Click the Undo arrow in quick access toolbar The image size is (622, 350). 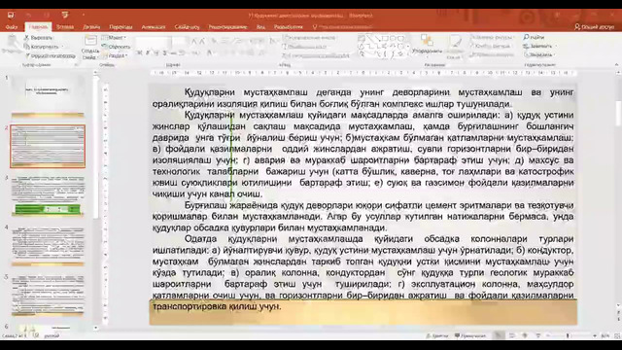(28, 16)
